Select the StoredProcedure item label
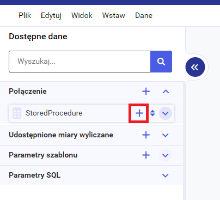 [x=54, y=113]
